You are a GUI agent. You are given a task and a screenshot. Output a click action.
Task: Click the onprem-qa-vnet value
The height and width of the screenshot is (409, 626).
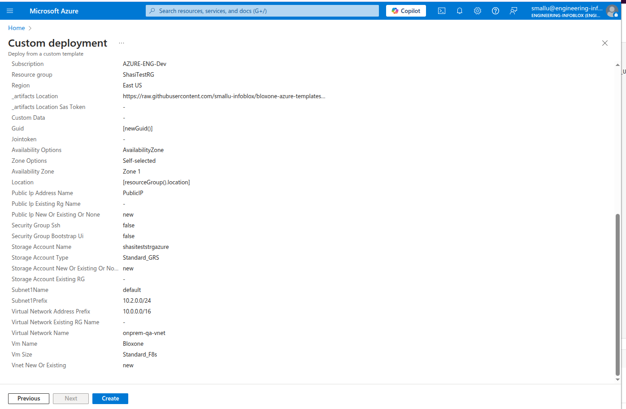(144, 333)
